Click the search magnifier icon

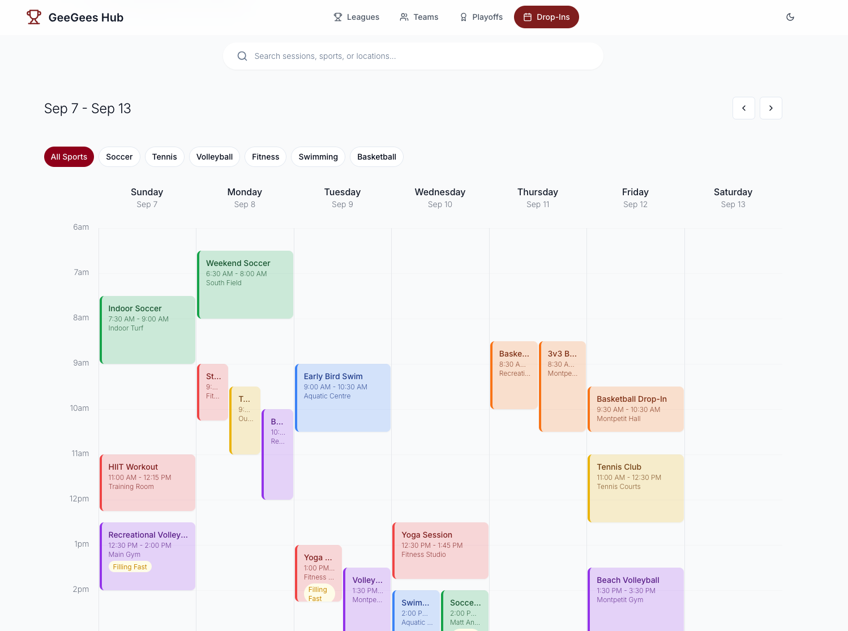[242, 56]
